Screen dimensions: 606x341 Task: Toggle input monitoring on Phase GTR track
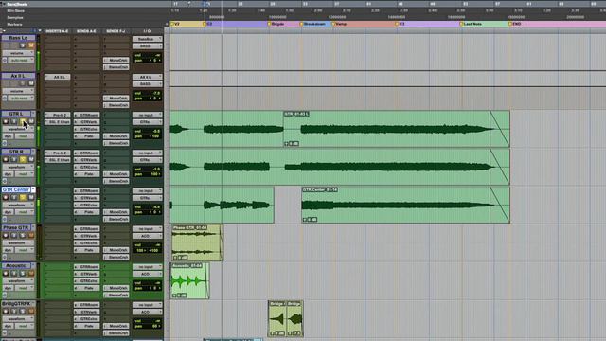coord(14,235)
